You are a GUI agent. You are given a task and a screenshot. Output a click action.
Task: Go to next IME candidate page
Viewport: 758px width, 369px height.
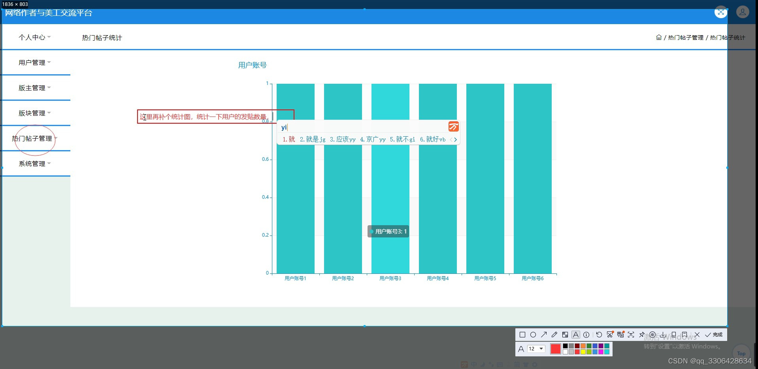[456, 139]
